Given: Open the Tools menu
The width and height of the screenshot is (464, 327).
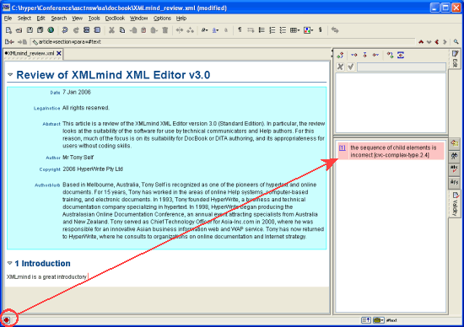Looking at the screenshot, I should 94,19.
